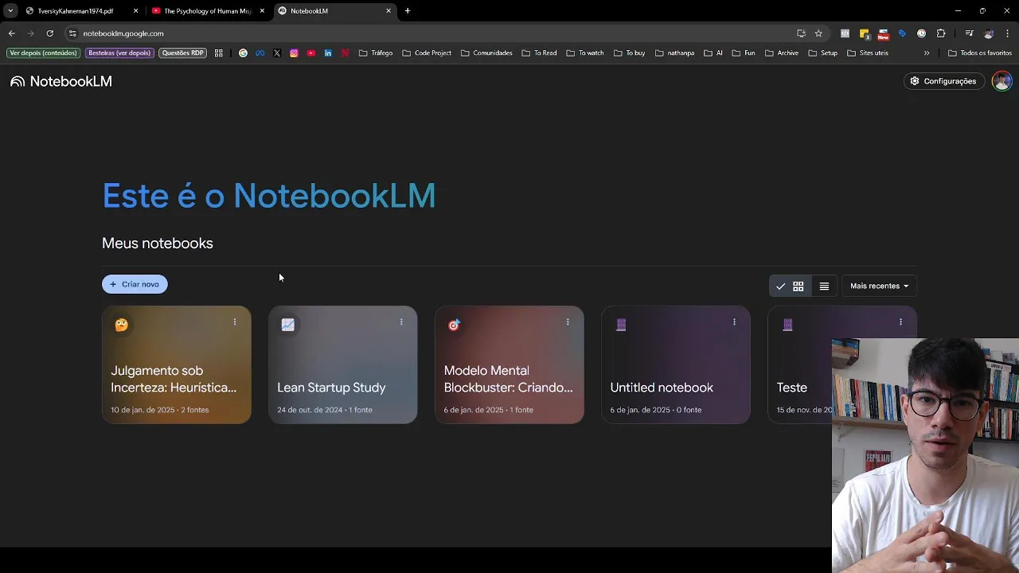1019x573 pixels.
Task: Open the To Read bookmarks folder
Action: (540, 53)
